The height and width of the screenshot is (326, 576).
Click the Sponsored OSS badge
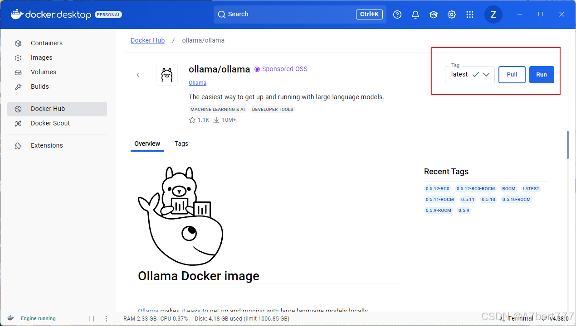(281, 69)
